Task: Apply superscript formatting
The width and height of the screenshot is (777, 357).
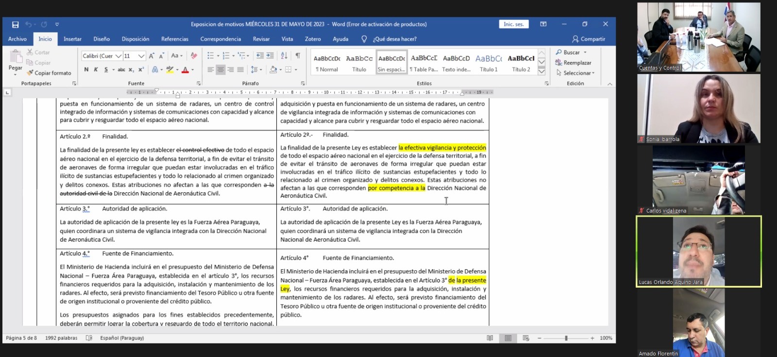Action: point(141,70)
